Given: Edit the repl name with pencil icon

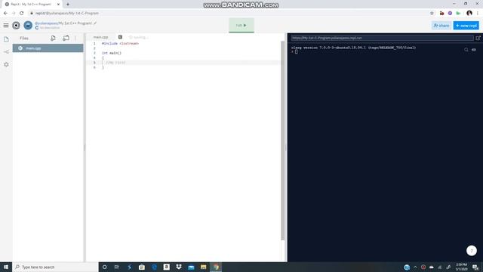Looking at the screenshot, I should coord(95,23).
